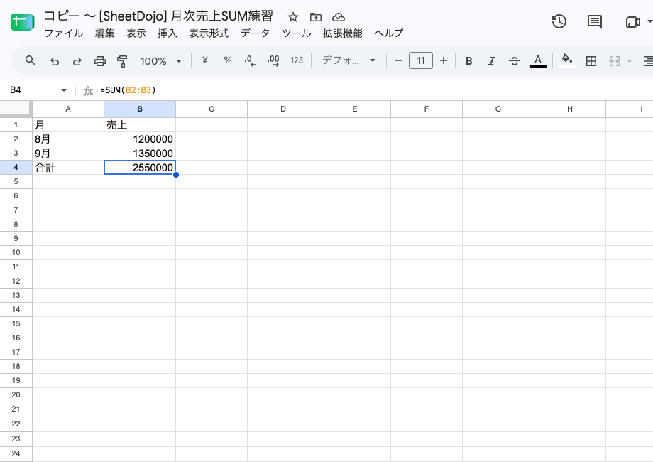Open version history clock icon
Image resolution: width=653 pixels, height=462 pixels.
(559, 21)
